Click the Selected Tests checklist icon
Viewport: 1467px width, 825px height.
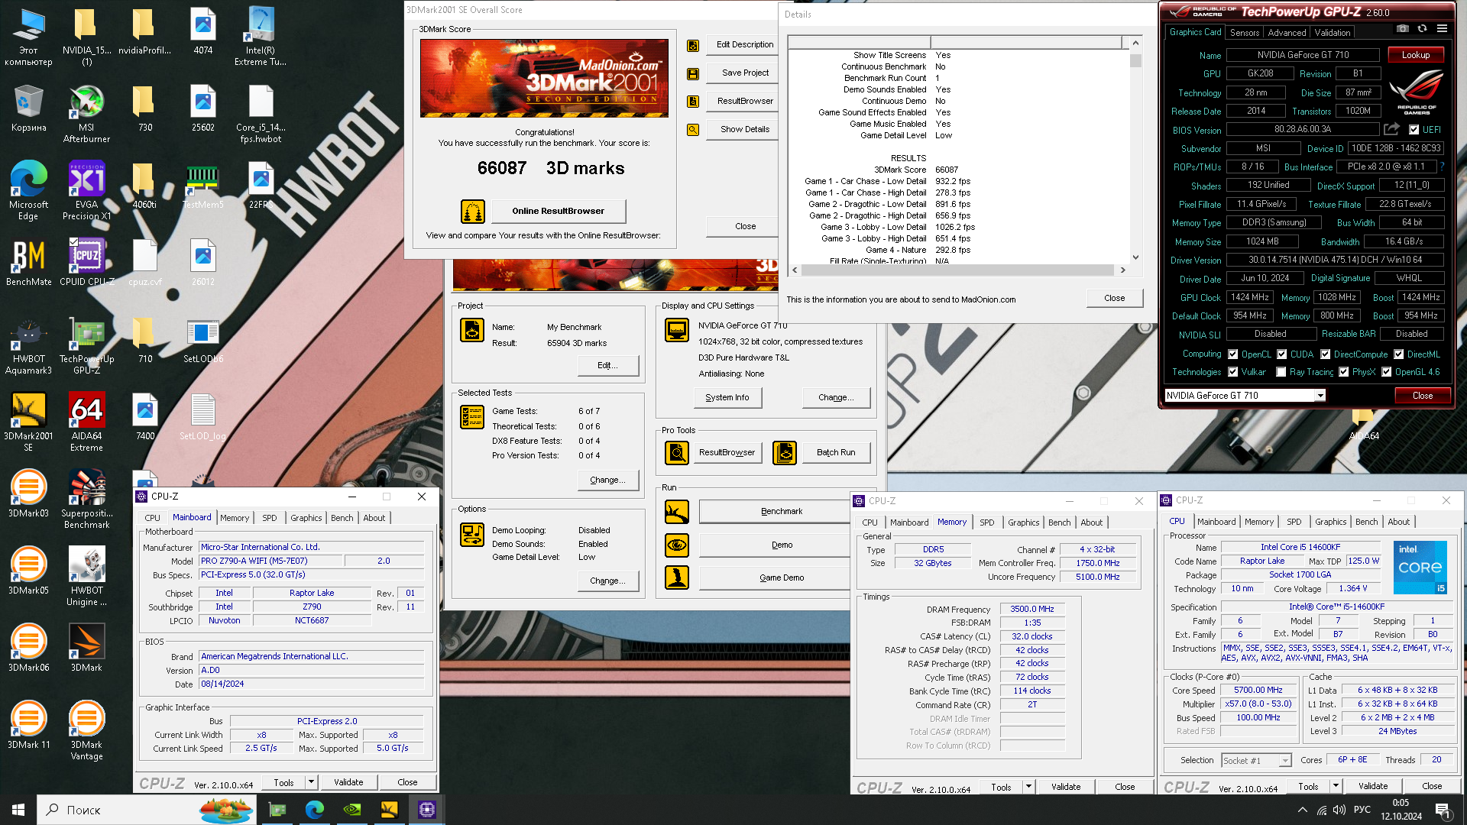(x=472, y=417)
